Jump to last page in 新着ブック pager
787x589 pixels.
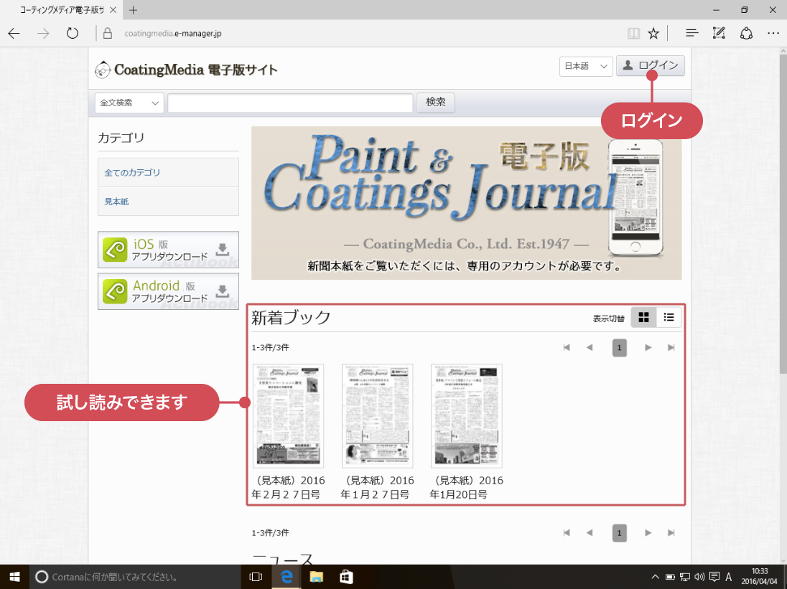tap(671, 348)
